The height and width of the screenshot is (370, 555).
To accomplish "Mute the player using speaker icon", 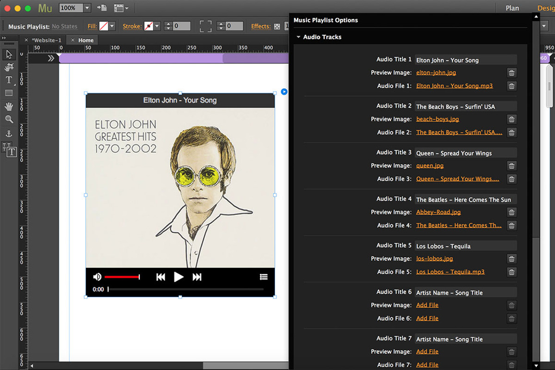I will [97, 277].
